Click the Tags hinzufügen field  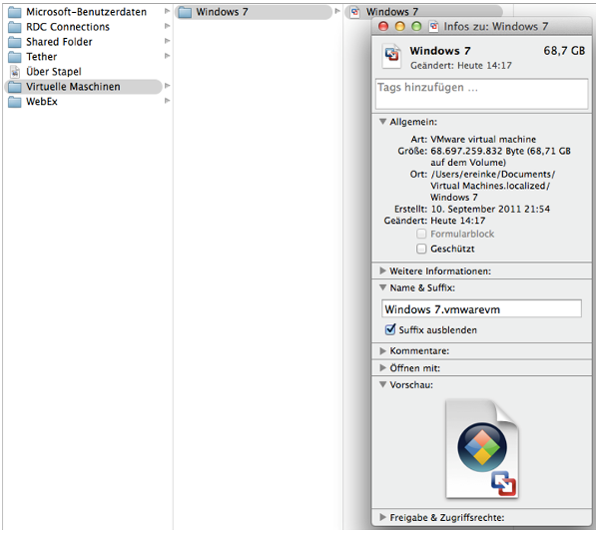[481, 93]
